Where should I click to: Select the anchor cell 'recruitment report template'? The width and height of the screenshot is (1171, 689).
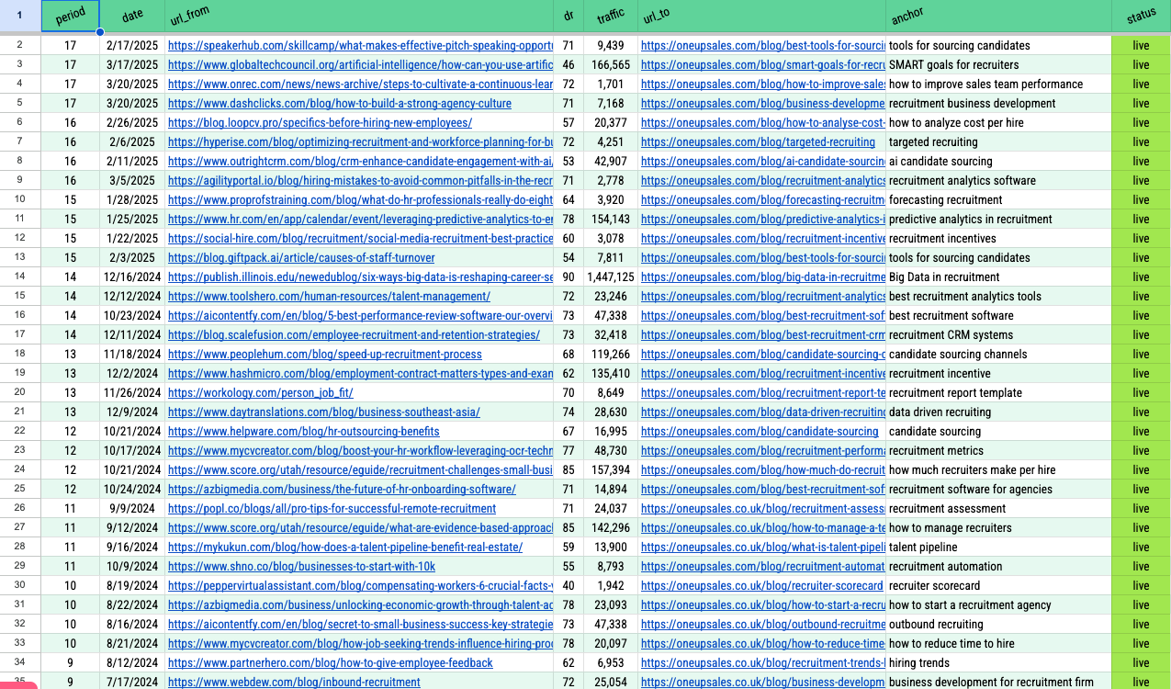(x=998, y=392)
